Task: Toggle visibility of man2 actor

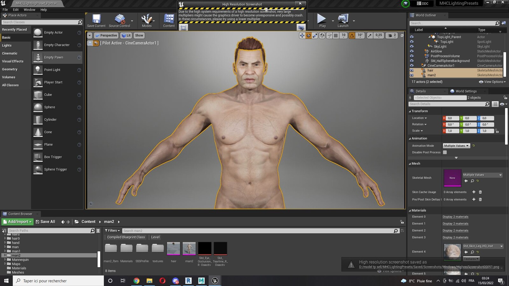Action: coord(412,75)
